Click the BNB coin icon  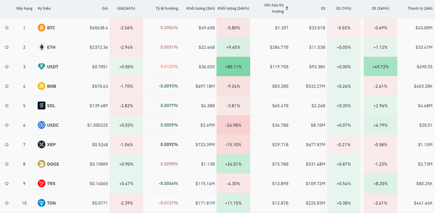[x=41, y=86]
